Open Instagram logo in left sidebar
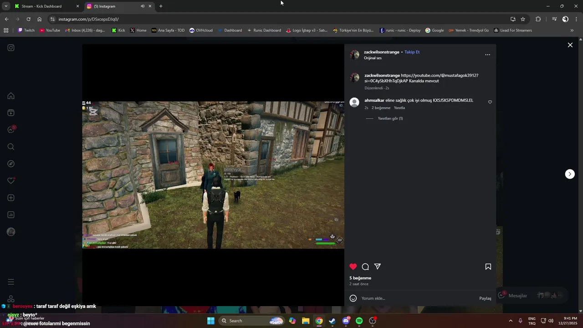Viewport: 583px width, 328px height. point(11,47)
